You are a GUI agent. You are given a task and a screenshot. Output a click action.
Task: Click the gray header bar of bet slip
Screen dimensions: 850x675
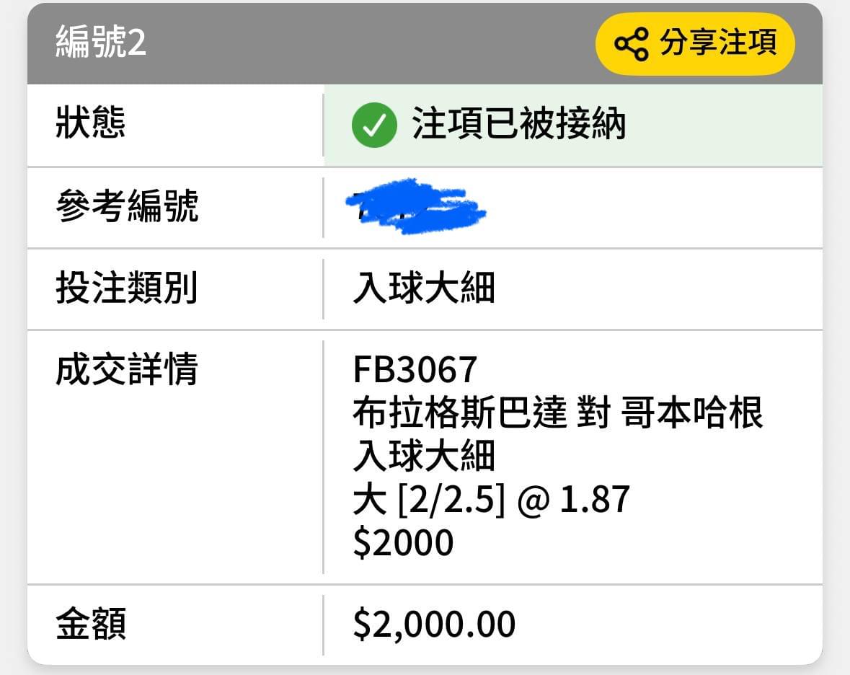(x=425, y=43)
